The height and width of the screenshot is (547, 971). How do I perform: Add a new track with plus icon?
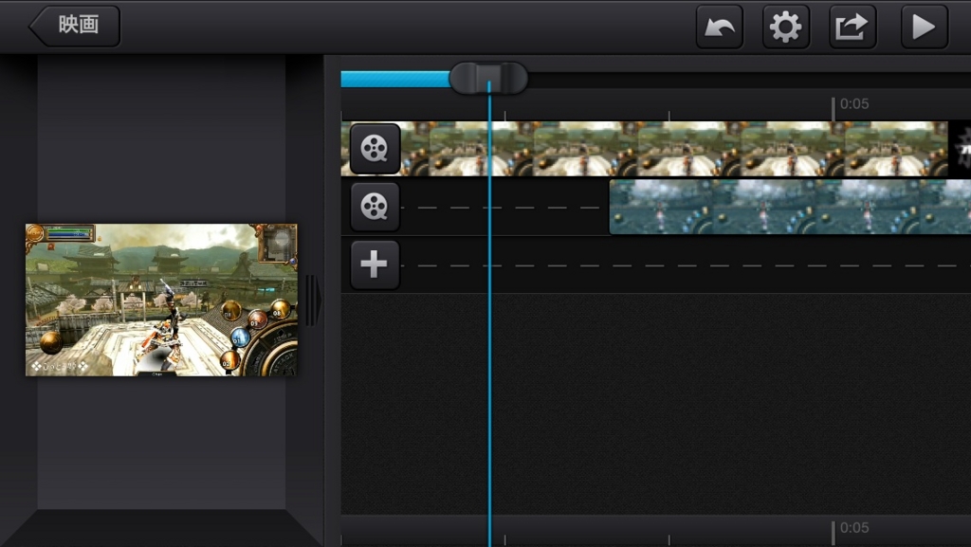point(375,264)
